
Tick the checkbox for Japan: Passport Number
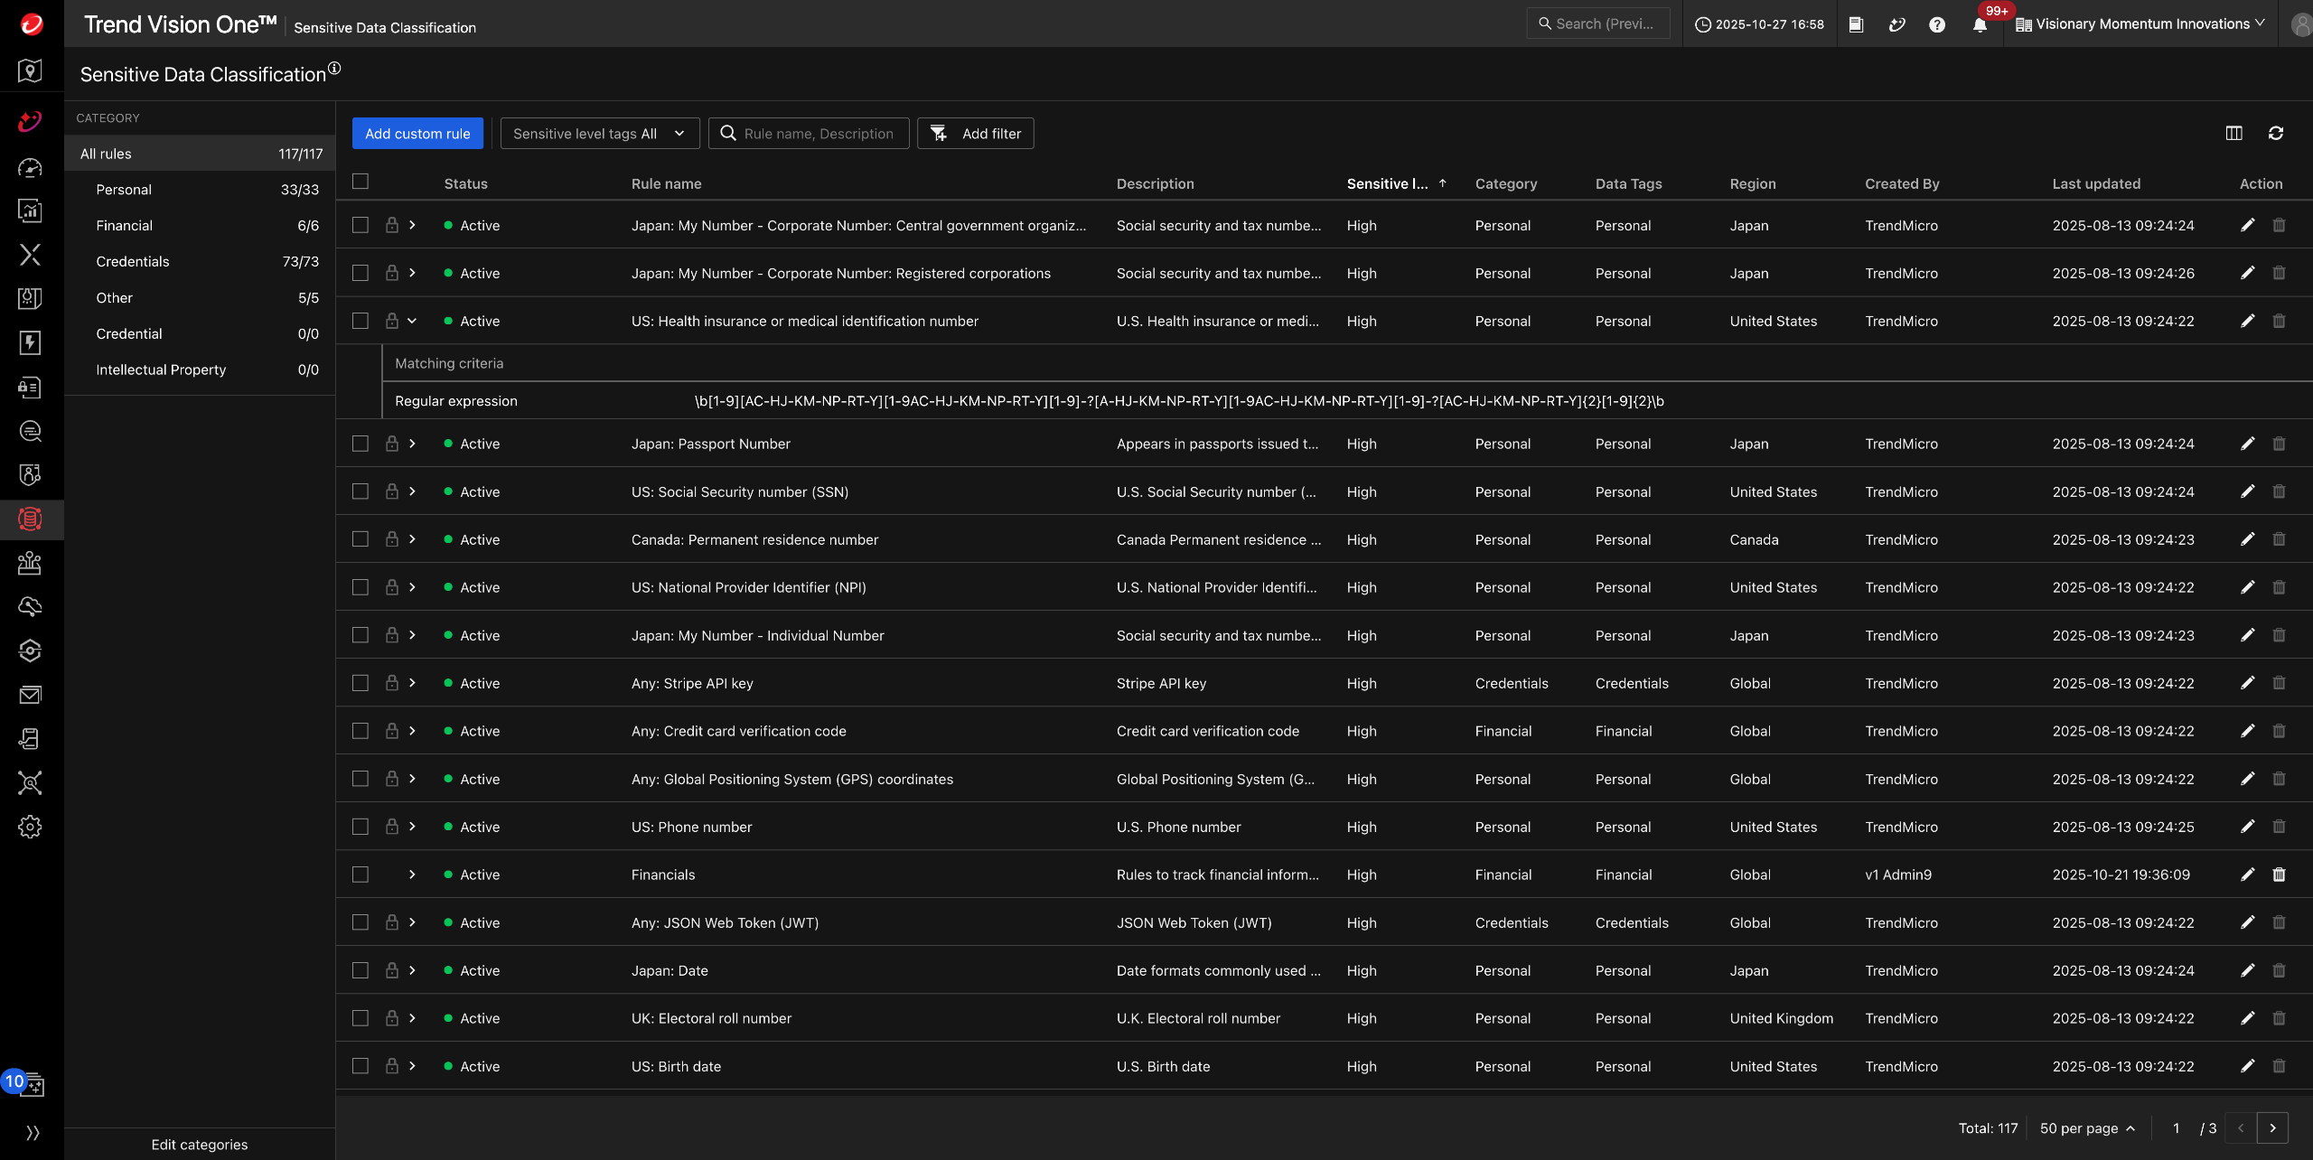[x=361, y=444]
